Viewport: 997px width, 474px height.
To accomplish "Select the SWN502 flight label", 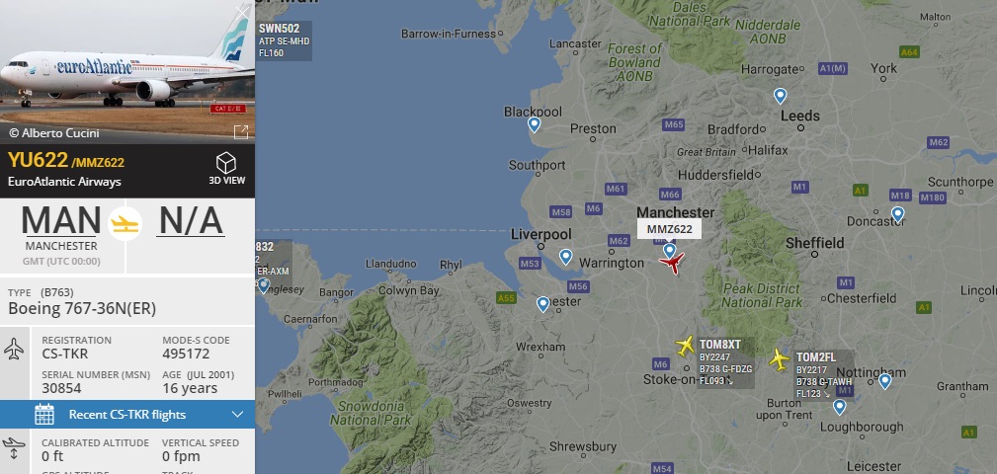I will click(x=284, y=40).
